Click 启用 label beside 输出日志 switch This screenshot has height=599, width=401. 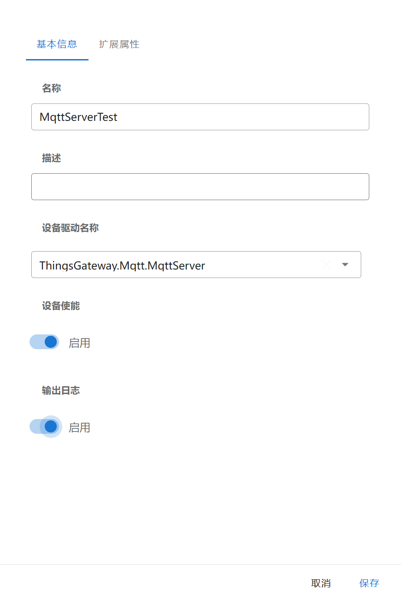point(80,428)
